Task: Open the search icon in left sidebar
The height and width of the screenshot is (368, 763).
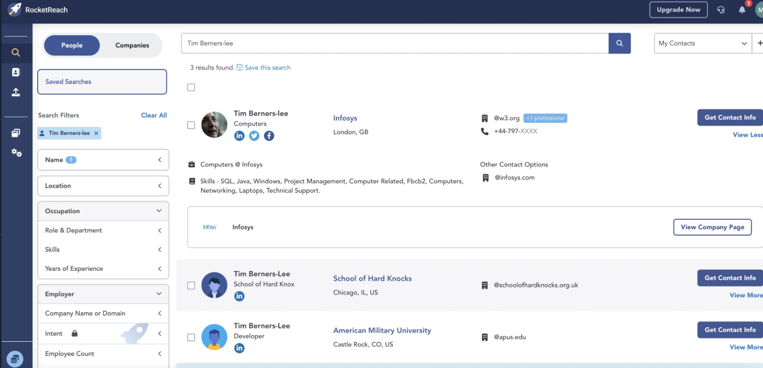Action: 16,53
